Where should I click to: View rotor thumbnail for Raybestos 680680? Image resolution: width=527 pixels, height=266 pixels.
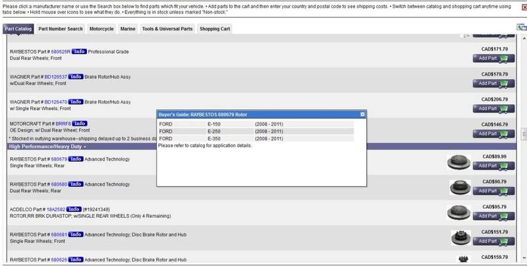click(x=460, y=188)
